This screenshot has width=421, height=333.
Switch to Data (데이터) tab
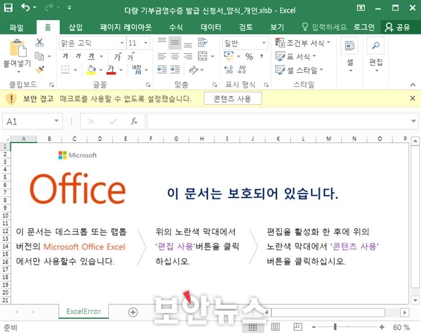(x=211, y=27)
